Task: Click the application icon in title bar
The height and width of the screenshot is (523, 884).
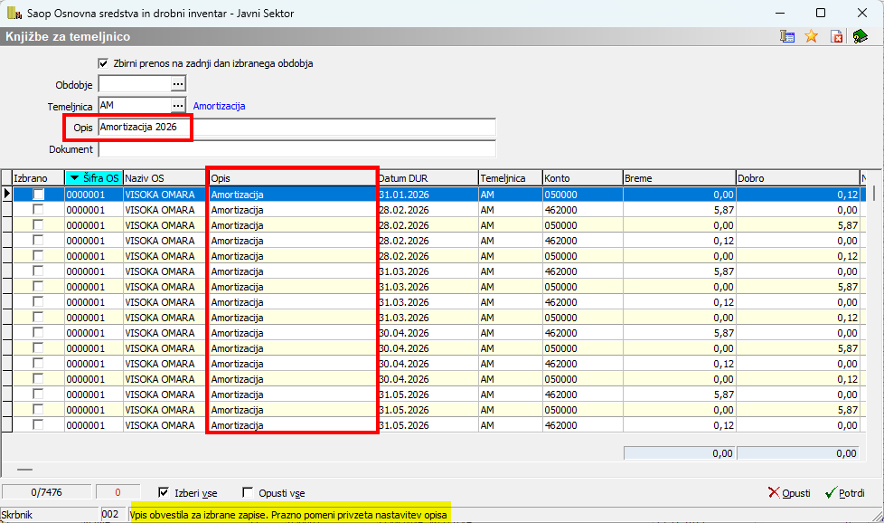Action: (x=14, y=14)
